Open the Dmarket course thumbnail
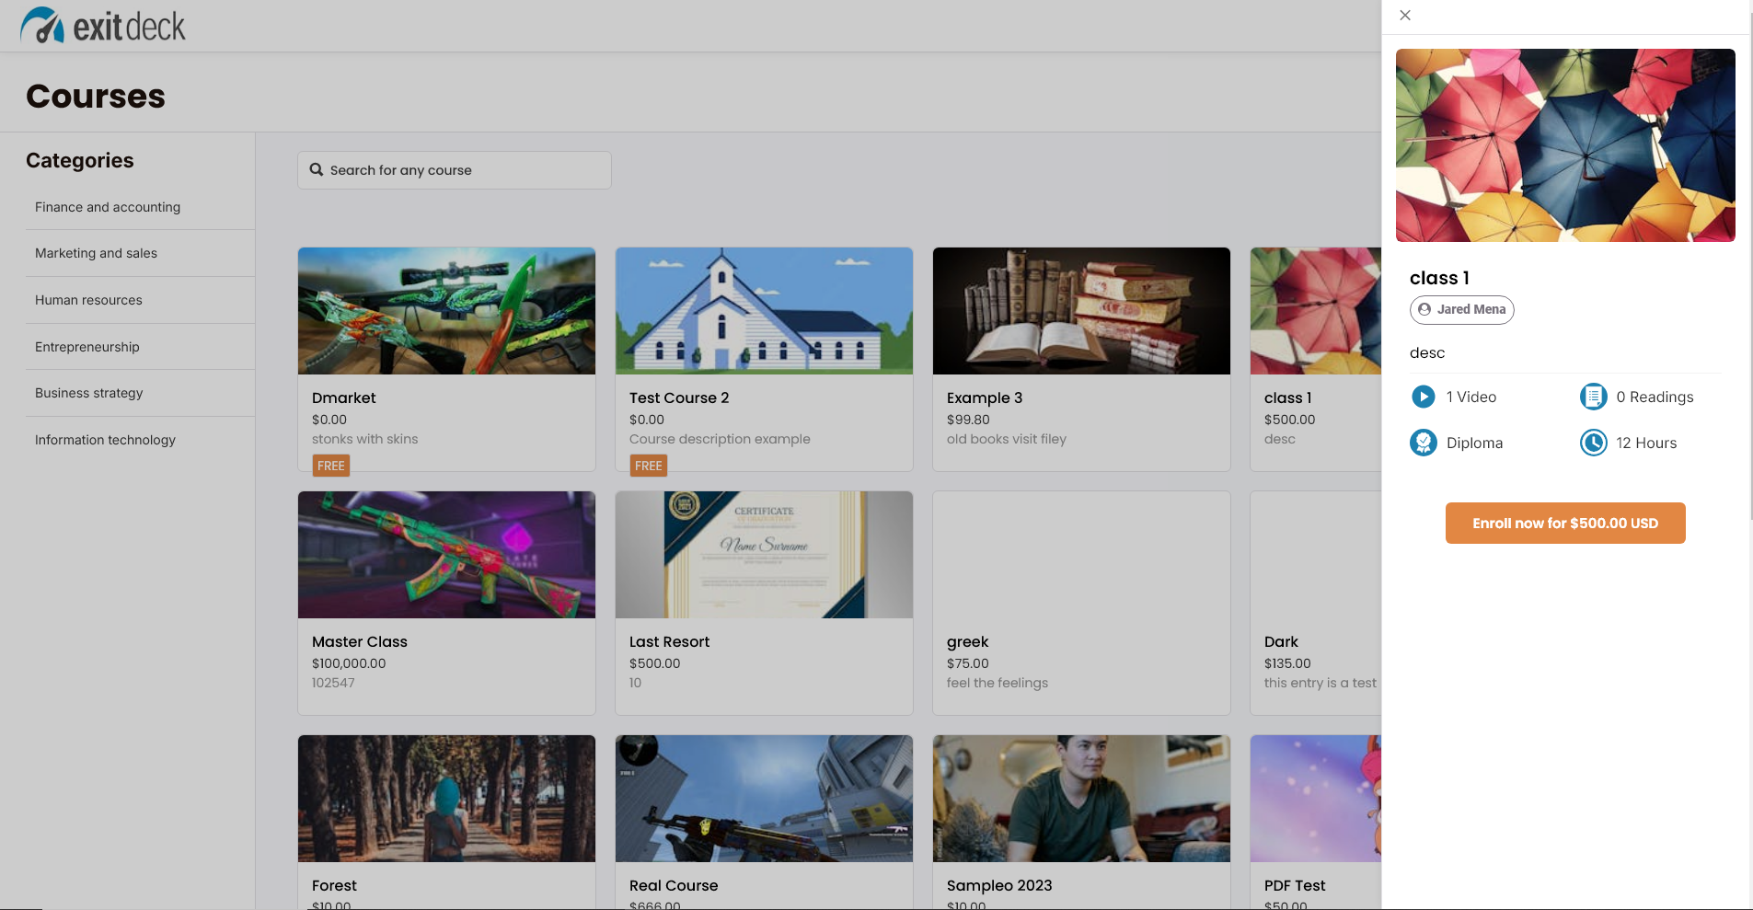 (446, 311)
